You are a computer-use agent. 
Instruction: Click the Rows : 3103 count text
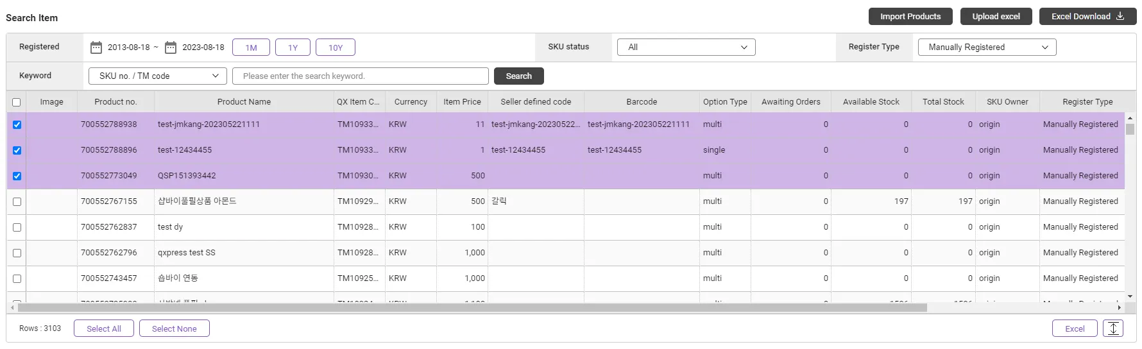click(x=40, y=328)
